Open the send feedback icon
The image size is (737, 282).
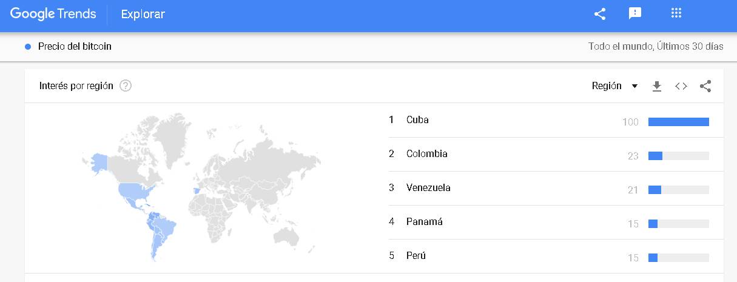[635, 14]
